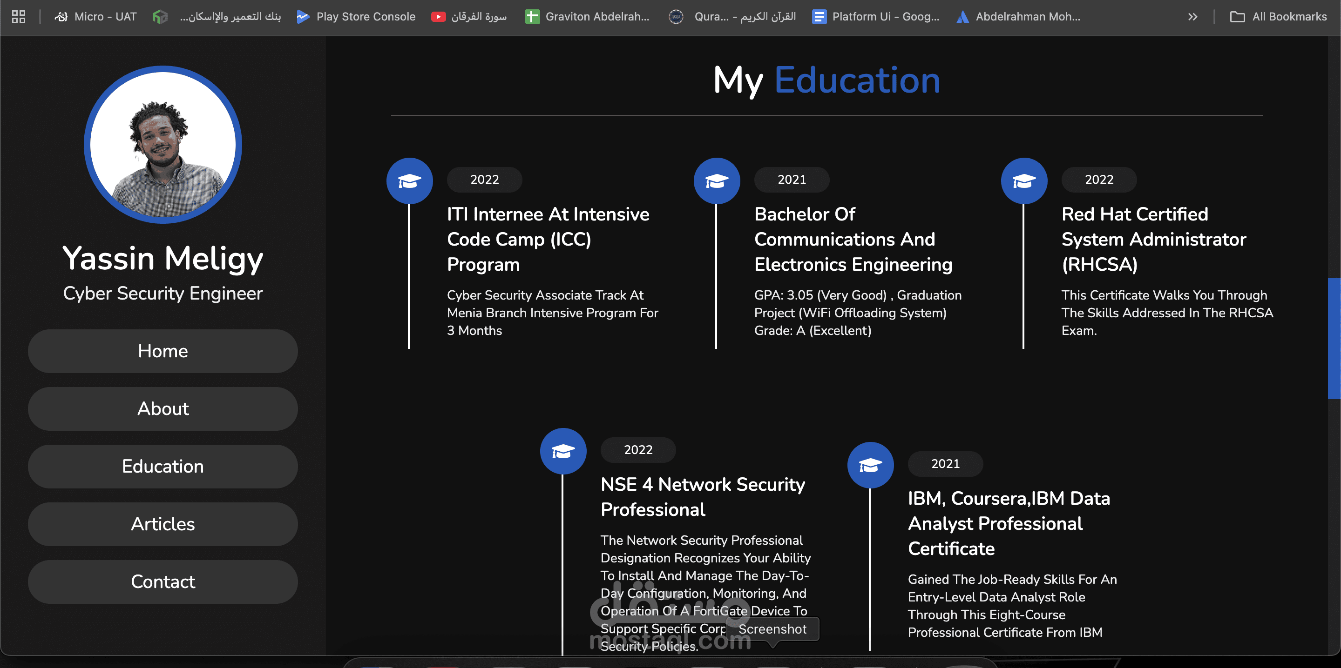Viewport: 1341px width, 668px height.
Task: Click graduation cap icon for NSE 4 entry
Action: coord(563,451)
